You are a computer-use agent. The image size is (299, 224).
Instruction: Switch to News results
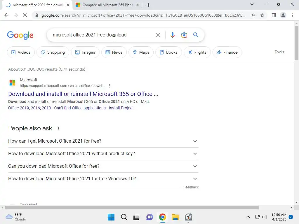point(114,52)
